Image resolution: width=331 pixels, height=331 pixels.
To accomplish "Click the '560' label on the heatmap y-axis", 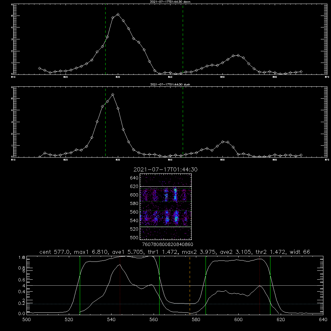I will click(x=134, y=212).
